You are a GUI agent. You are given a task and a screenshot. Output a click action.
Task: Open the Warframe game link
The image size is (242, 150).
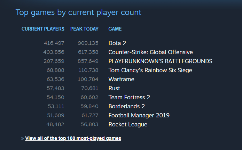[x=121, y=80]
